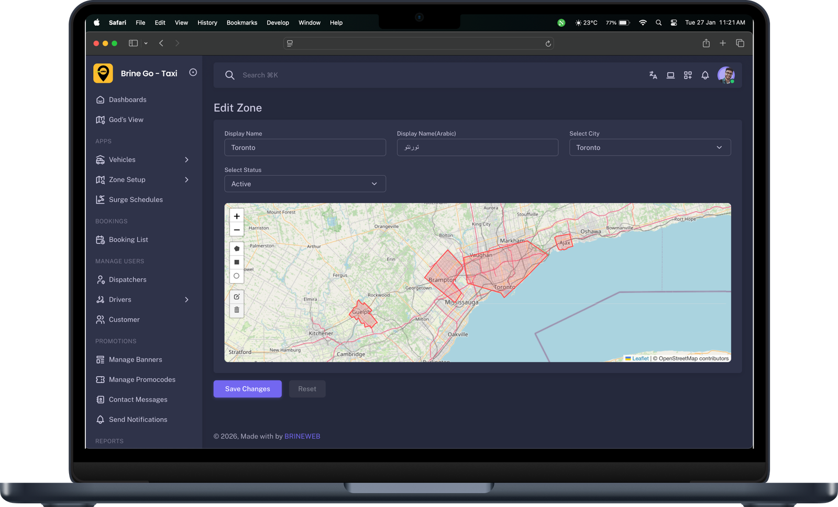
Task: Expand the Vehicles sidebar menu
Action: pyautogui.click(x=142, y=160)
